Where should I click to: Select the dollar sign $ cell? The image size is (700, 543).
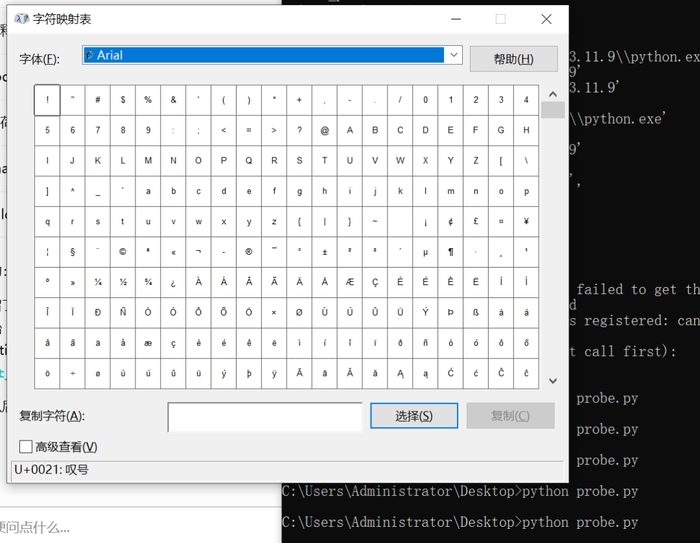click(x=122, y=100)
